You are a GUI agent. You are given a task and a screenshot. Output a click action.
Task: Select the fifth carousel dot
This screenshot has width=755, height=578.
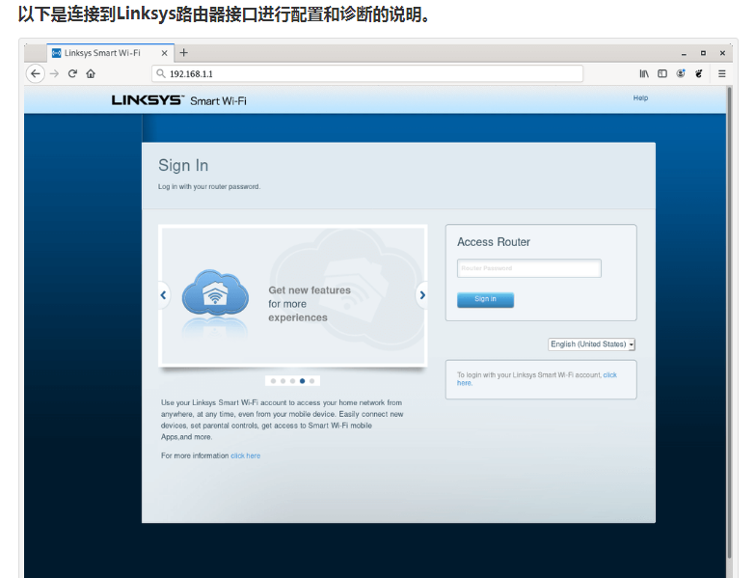click(311, 381)
